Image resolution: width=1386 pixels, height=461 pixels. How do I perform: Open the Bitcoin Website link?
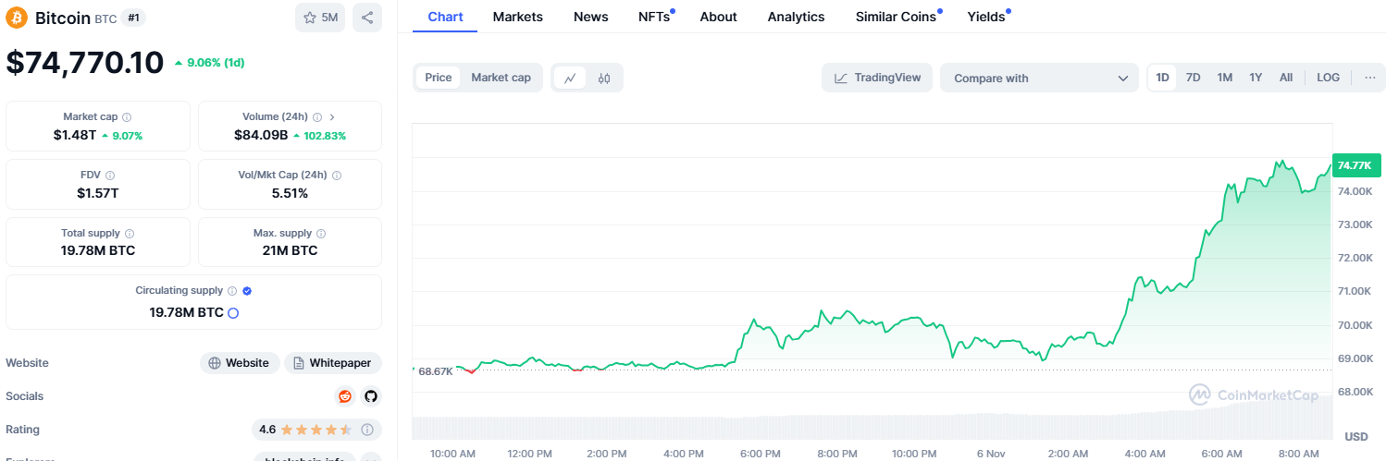point(240,363)
